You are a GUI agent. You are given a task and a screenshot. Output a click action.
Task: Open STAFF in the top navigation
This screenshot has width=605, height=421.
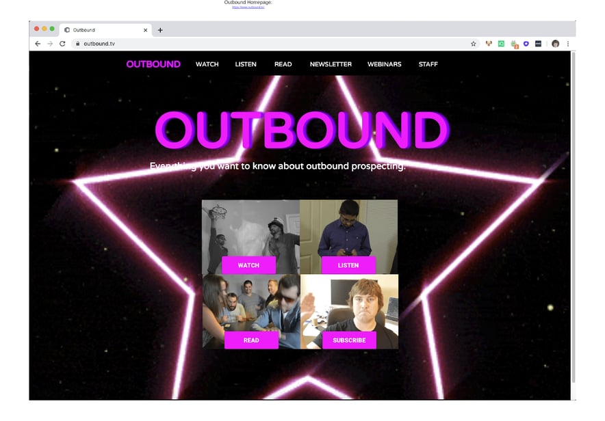(x=428, y=64)
